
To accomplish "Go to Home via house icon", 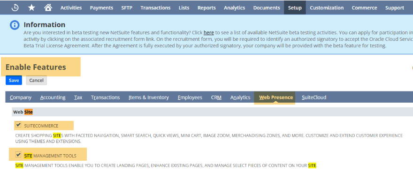I will coord(48,7).
